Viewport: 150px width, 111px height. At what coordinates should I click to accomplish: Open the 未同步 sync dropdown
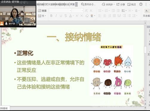pyautogui.click(x=108, y=4)
